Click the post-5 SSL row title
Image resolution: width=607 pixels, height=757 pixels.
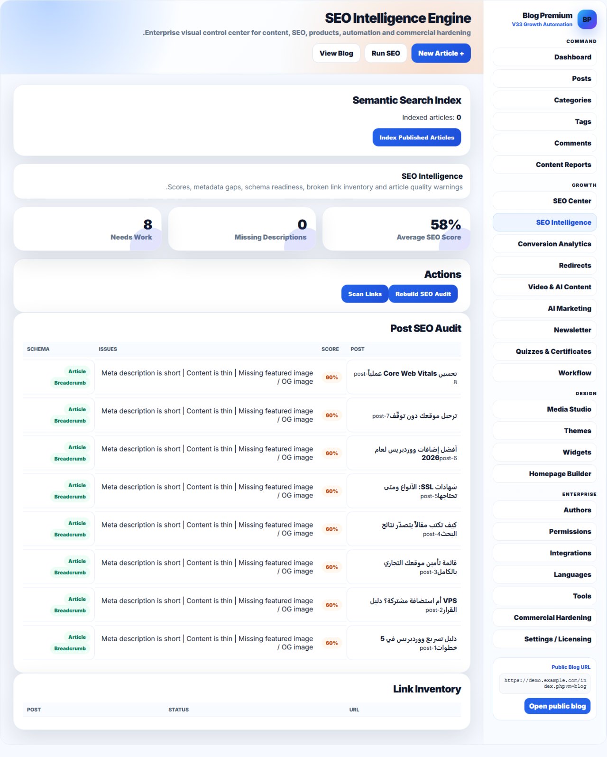[x=420, y=491]
